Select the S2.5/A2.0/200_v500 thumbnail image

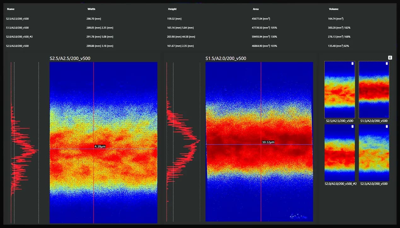pos(374,152)
